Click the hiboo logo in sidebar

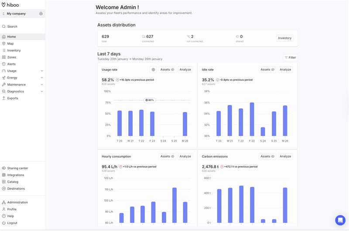coord(10,4)
